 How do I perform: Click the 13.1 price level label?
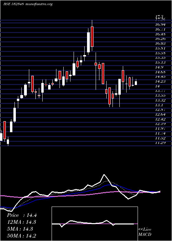[x=159, y=105]
